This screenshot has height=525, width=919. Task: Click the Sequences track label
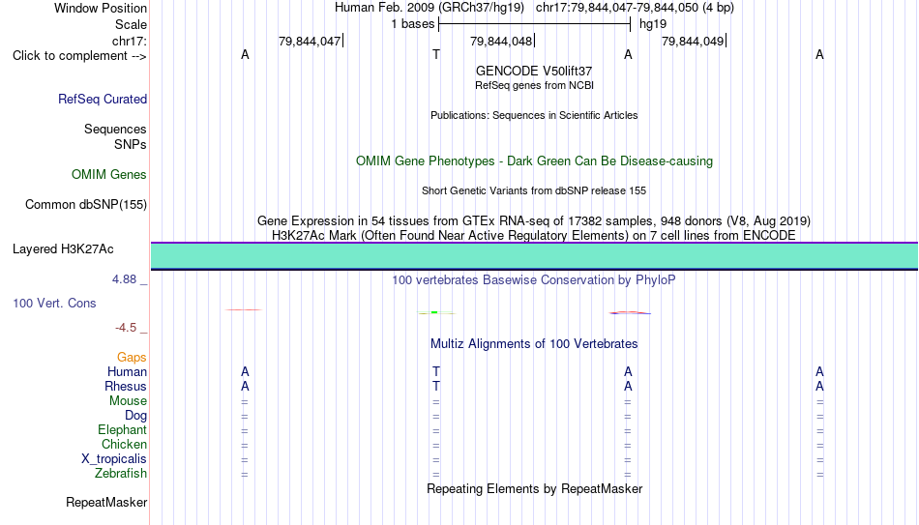point(115,129)
